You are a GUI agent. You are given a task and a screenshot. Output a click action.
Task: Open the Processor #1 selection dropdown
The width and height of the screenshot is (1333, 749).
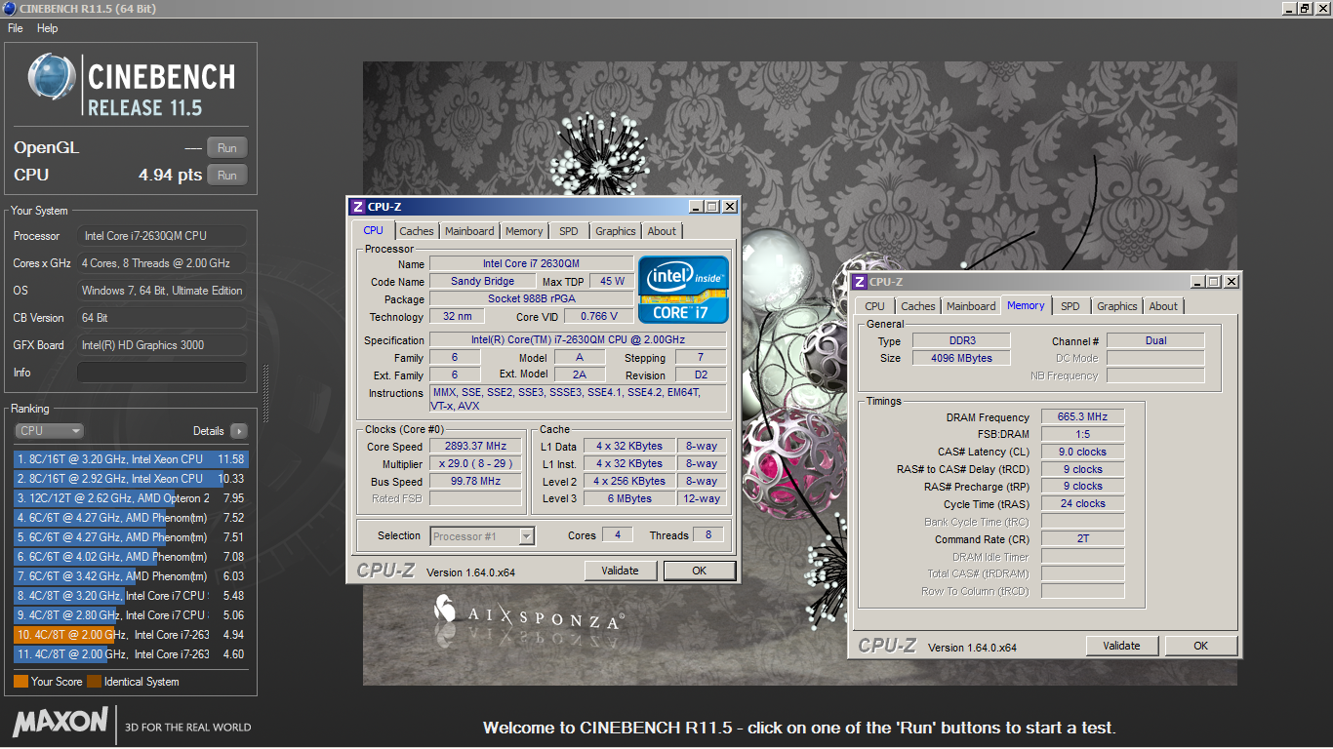[x=482, y=536]
